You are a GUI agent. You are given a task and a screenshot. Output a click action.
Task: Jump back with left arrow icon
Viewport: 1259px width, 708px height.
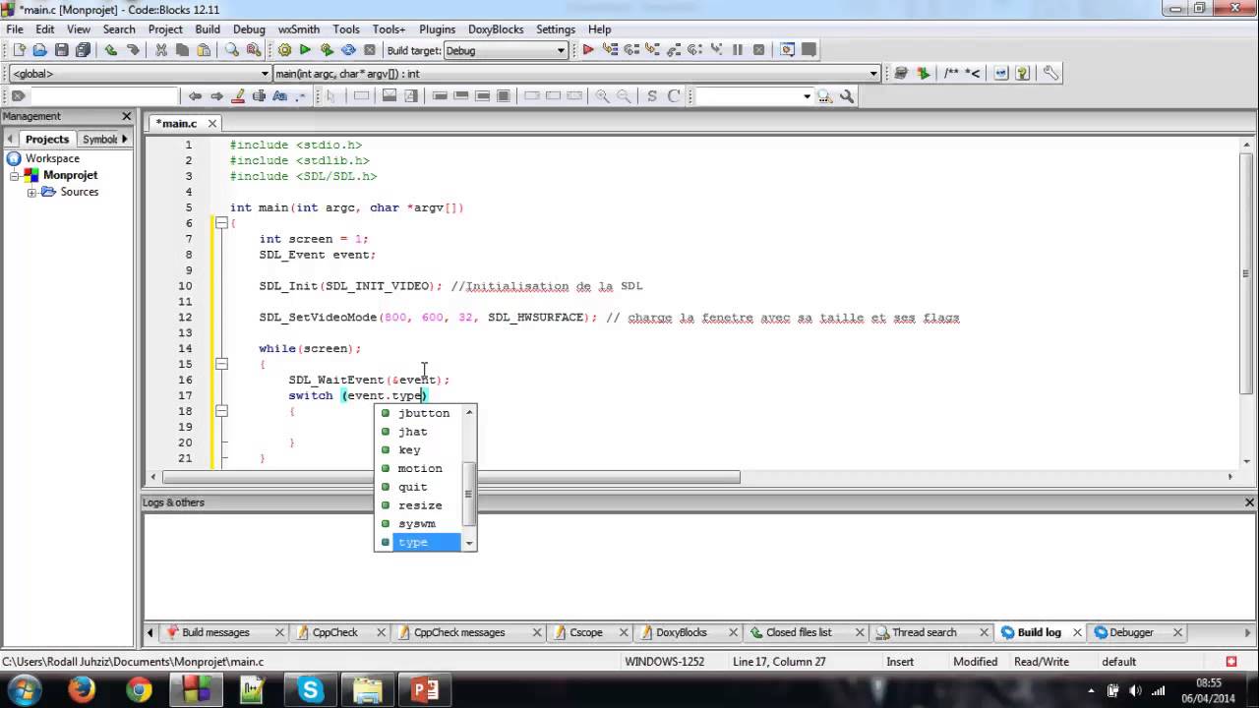pyautogui.click(x=195, y=96)
